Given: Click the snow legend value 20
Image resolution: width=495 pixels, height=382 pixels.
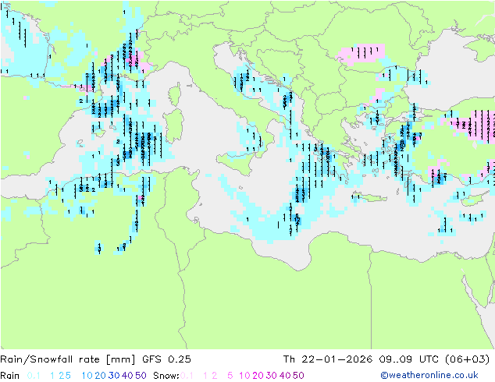Looking at the screenshot, I should coord(258,376).
